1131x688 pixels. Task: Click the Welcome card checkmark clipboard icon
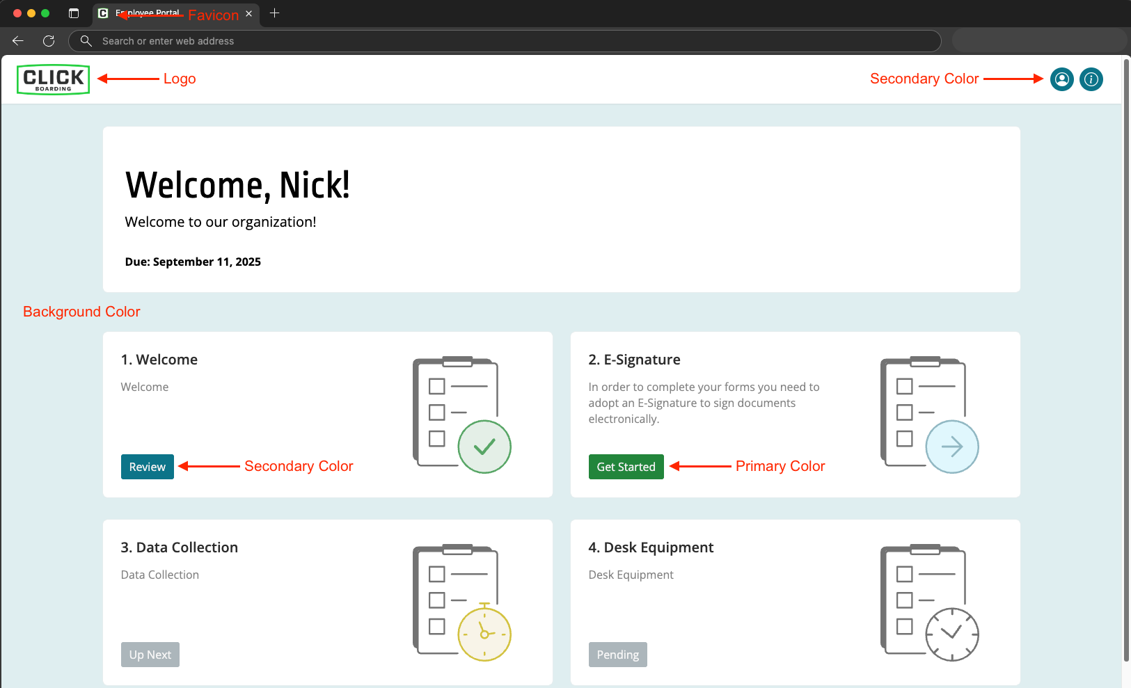tap(461, 415)
